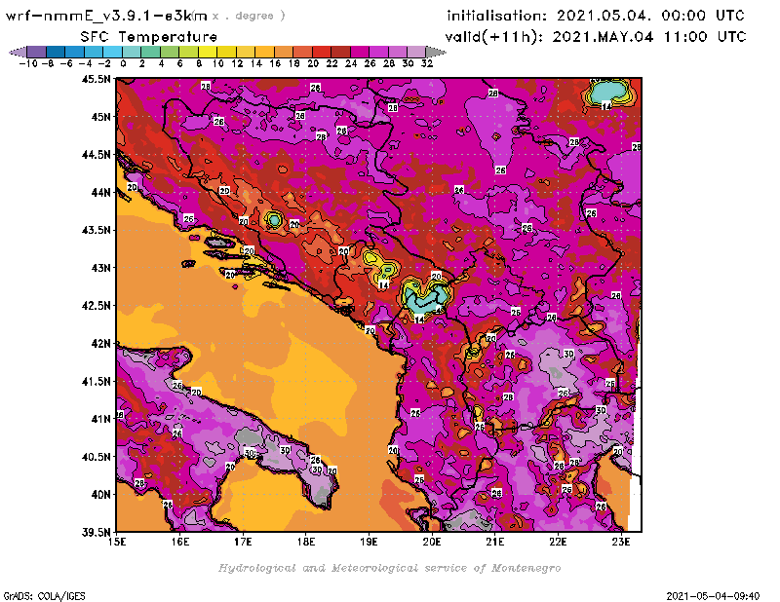Image resolution: width=780 pixels, height=602 pixels.
Task: Click the 2021-05-04-09:40 timestamp
Action: (713, 595)
